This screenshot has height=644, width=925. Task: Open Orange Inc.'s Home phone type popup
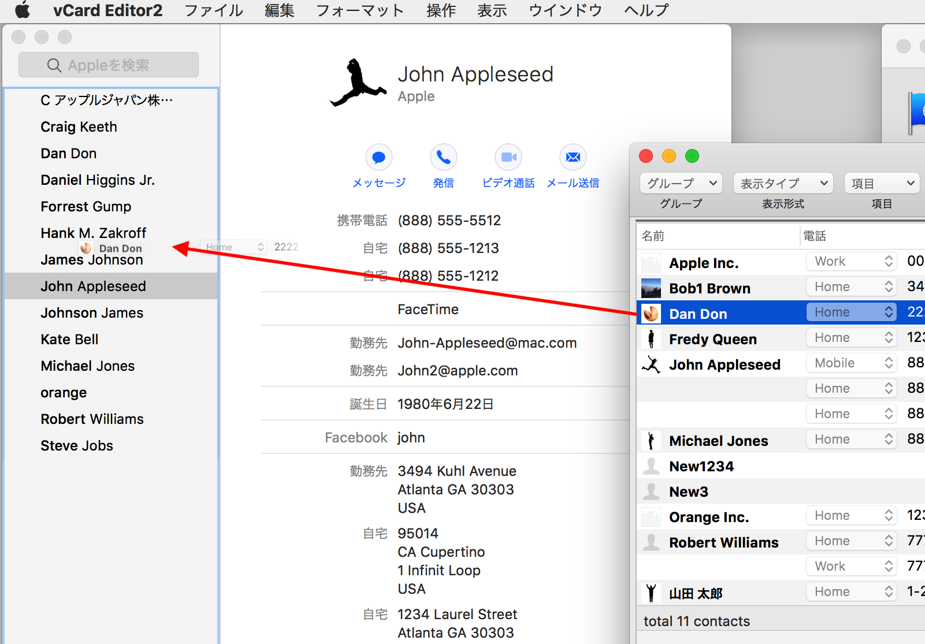click(x=852, y=515)
